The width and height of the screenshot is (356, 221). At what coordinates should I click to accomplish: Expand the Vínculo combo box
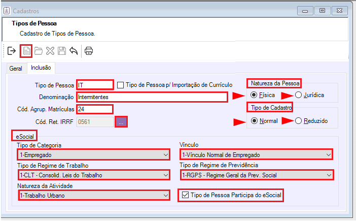(328, 154)
